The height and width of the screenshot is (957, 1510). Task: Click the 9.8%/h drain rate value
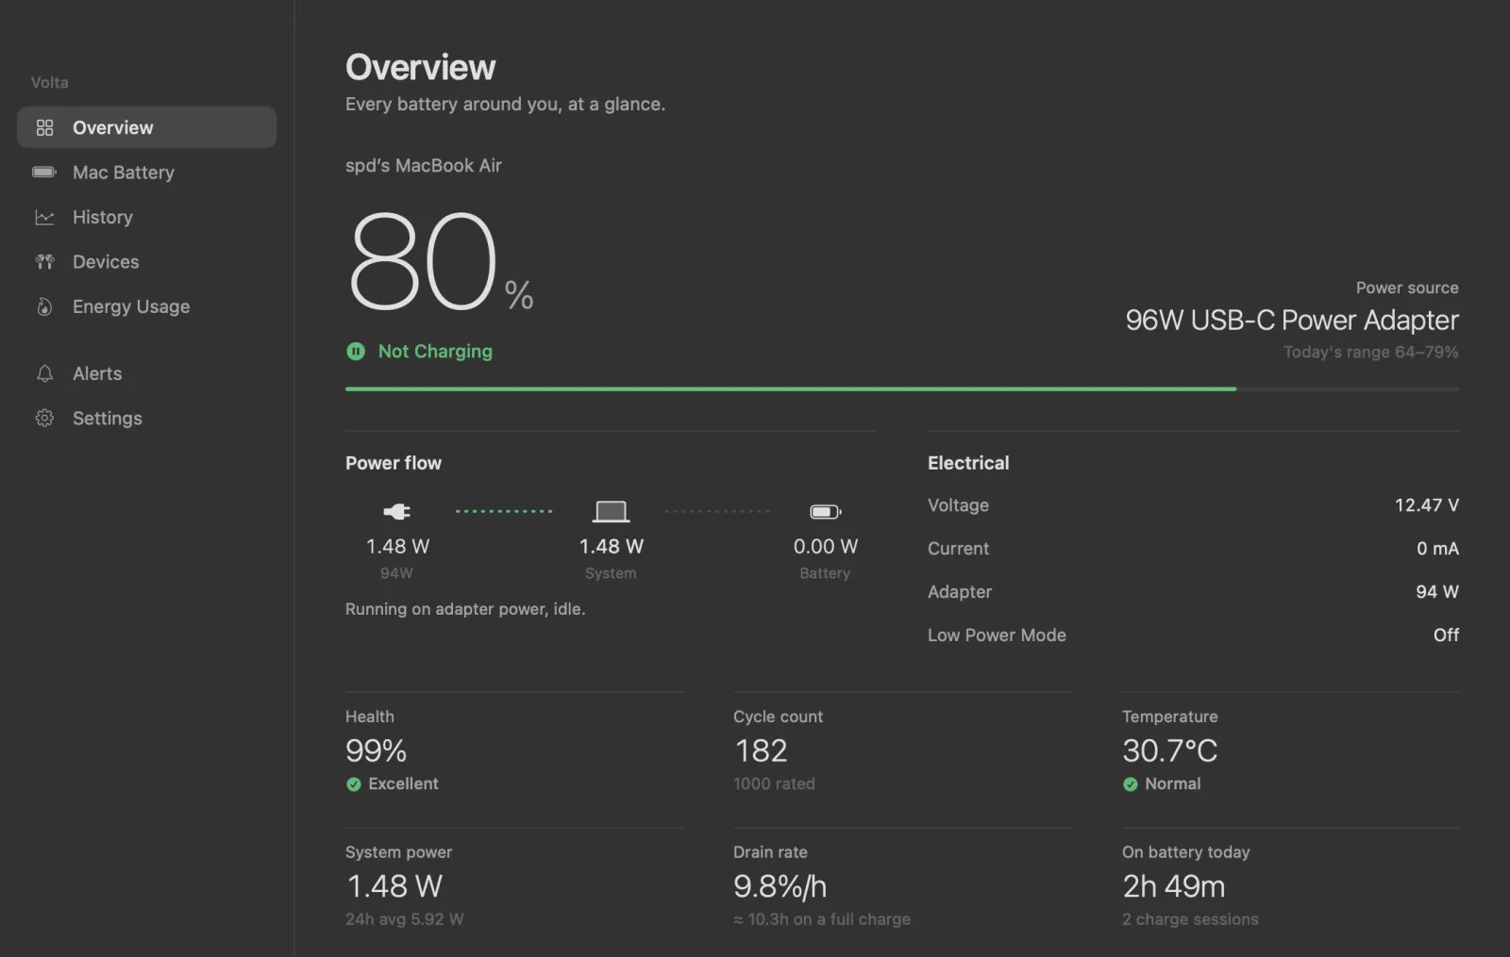(780, 886)
